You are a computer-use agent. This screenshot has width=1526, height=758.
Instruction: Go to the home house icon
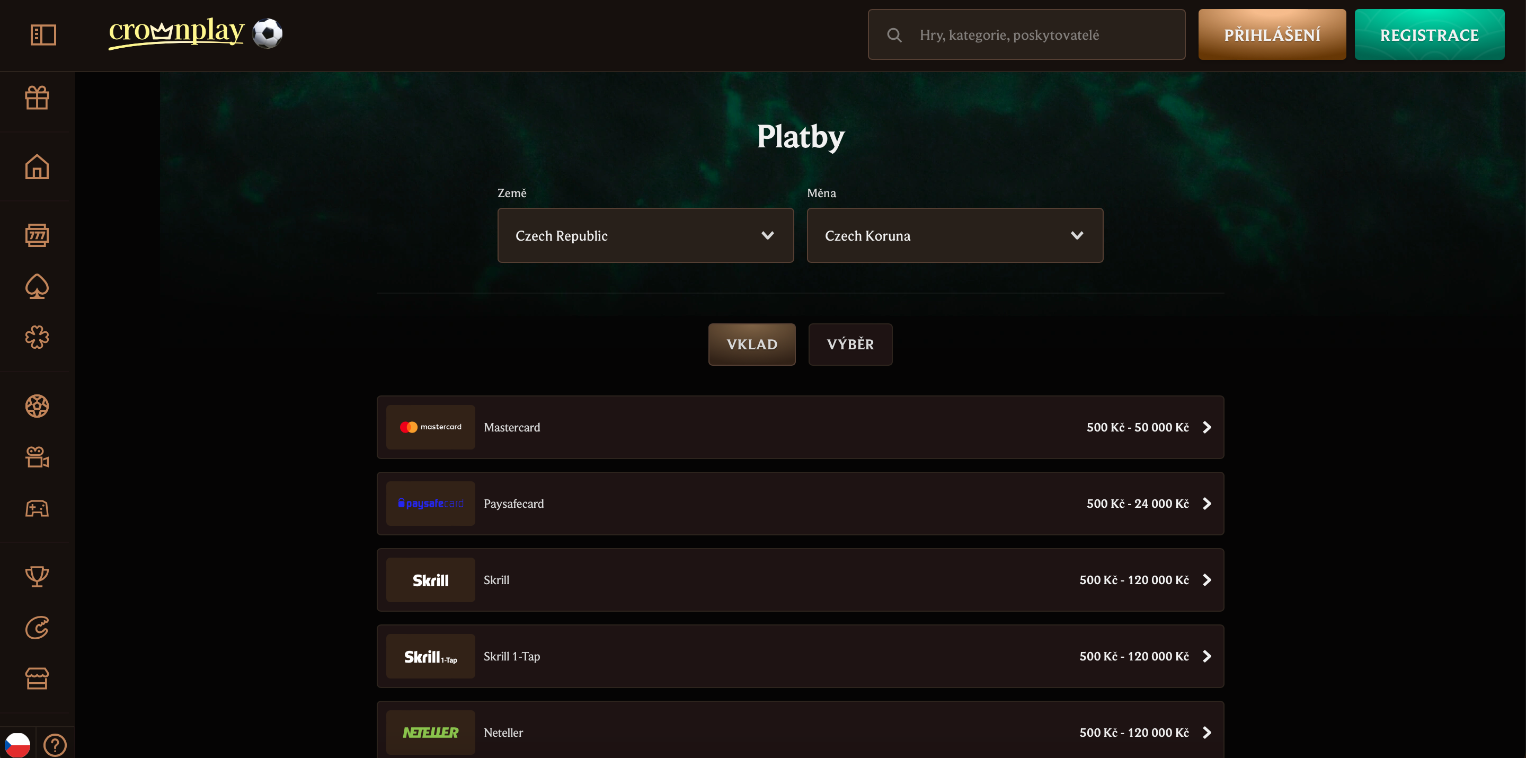point(37,166)
